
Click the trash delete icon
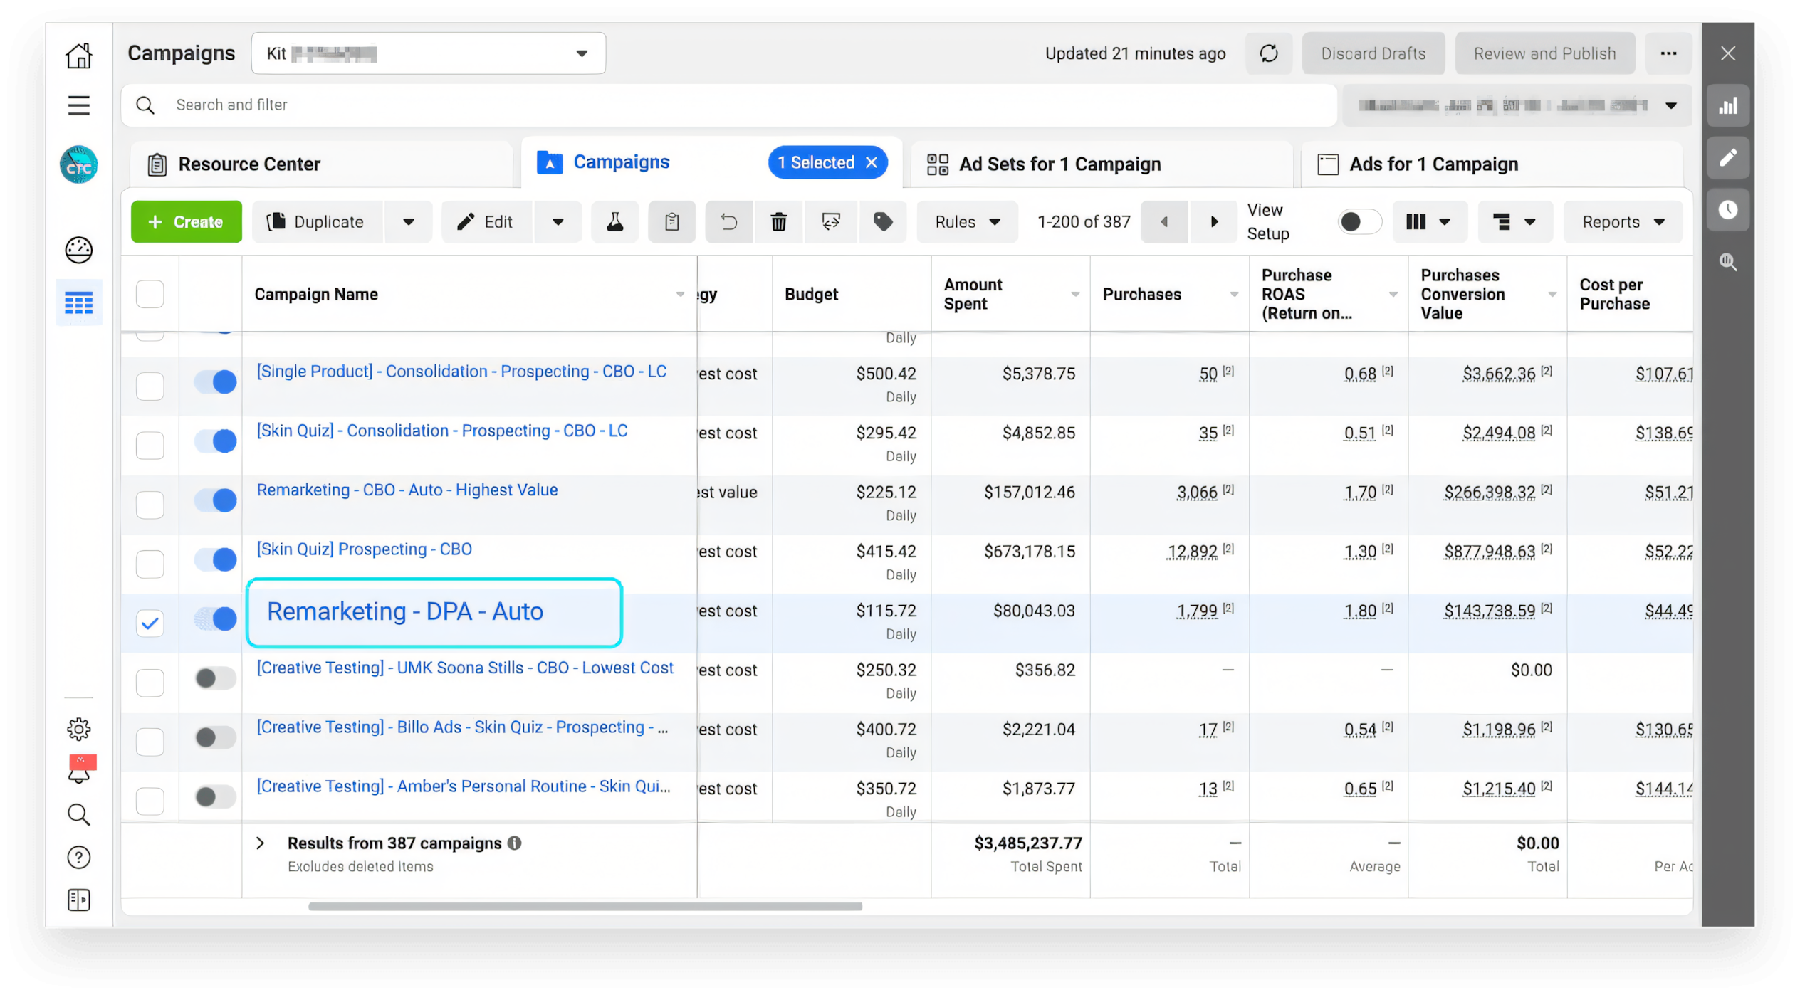tap(778, 222)
